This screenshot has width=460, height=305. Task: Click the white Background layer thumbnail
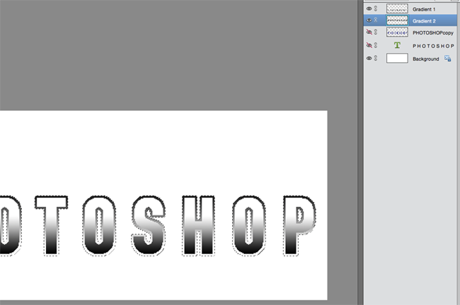point(397,59)
